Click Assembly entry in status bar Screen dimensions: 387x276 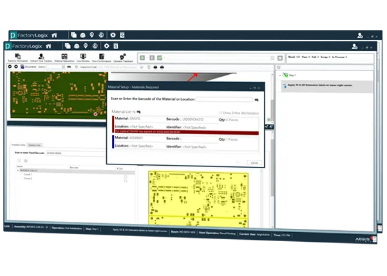pos(32,227)
